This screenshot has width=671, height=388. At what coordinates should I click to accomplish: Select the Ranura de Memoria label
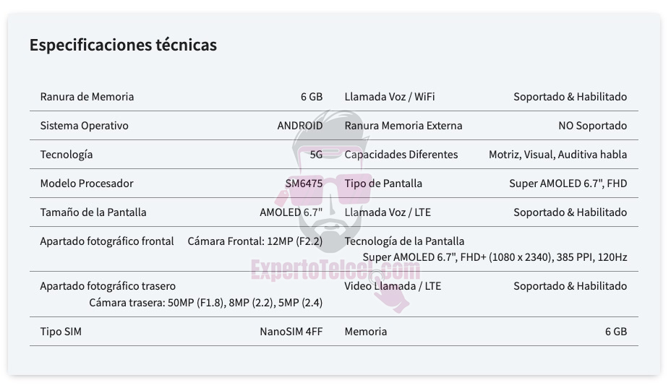(x=87, y=97)
